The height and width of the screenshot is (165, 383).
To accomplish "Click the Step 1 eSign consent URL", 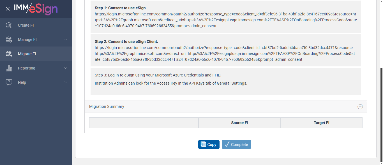I will point(225,20).
